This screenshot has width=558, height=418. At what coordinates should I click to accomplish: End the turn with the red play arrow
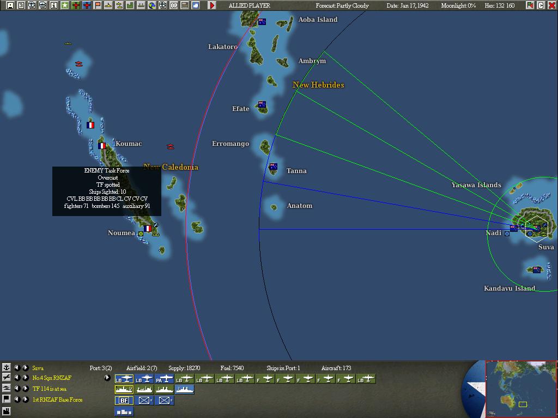(212, 5)
